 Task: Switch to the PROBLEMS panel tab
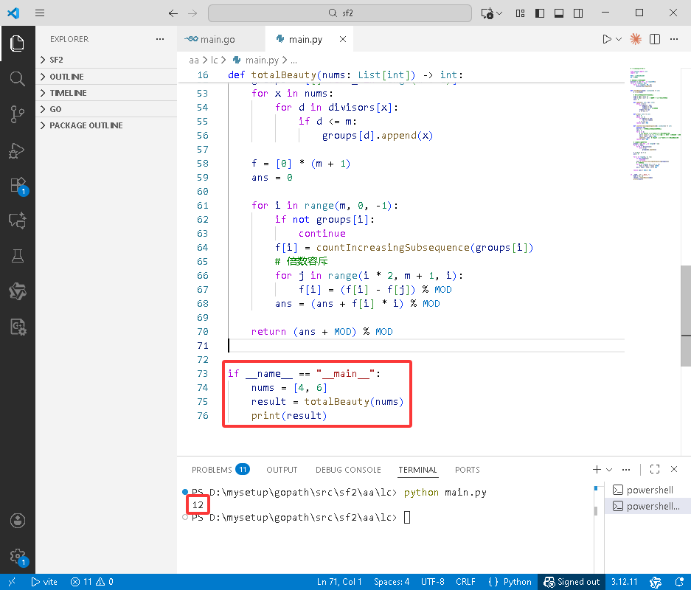click(x=221, y=470)
